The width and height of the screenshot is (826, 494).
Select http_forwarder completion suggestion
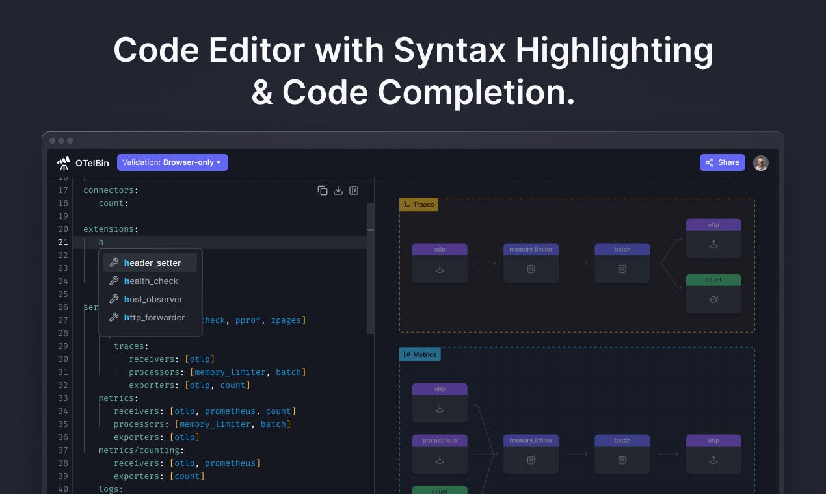click(150, 317)
